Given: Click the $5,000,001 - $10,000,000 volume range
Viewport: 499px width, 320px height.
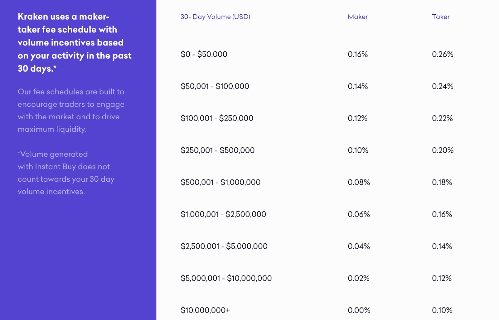Looking at the screenshot, I should click(x=226, y=278).
